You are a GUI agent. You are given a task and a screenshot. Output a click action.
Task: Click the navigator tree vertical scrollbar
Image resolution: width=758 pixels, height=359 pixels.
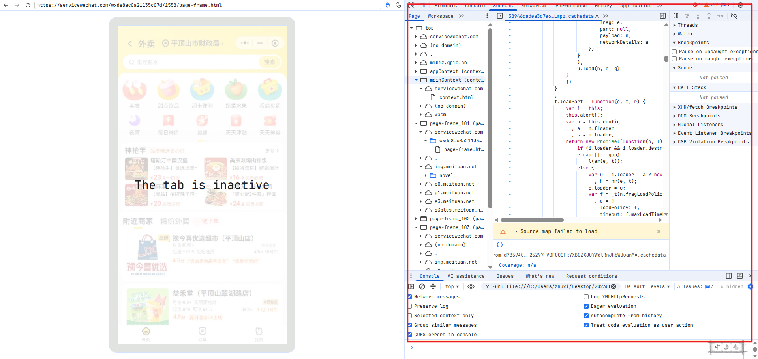coord(490,118)
